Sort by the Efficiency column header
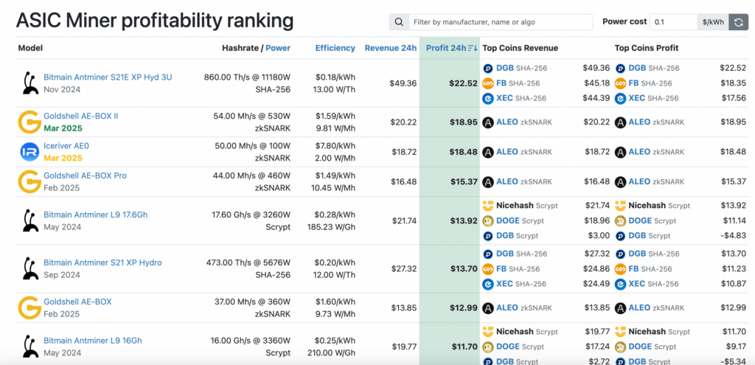The width and height of the screenshot is (755, 365). [335, 48]
